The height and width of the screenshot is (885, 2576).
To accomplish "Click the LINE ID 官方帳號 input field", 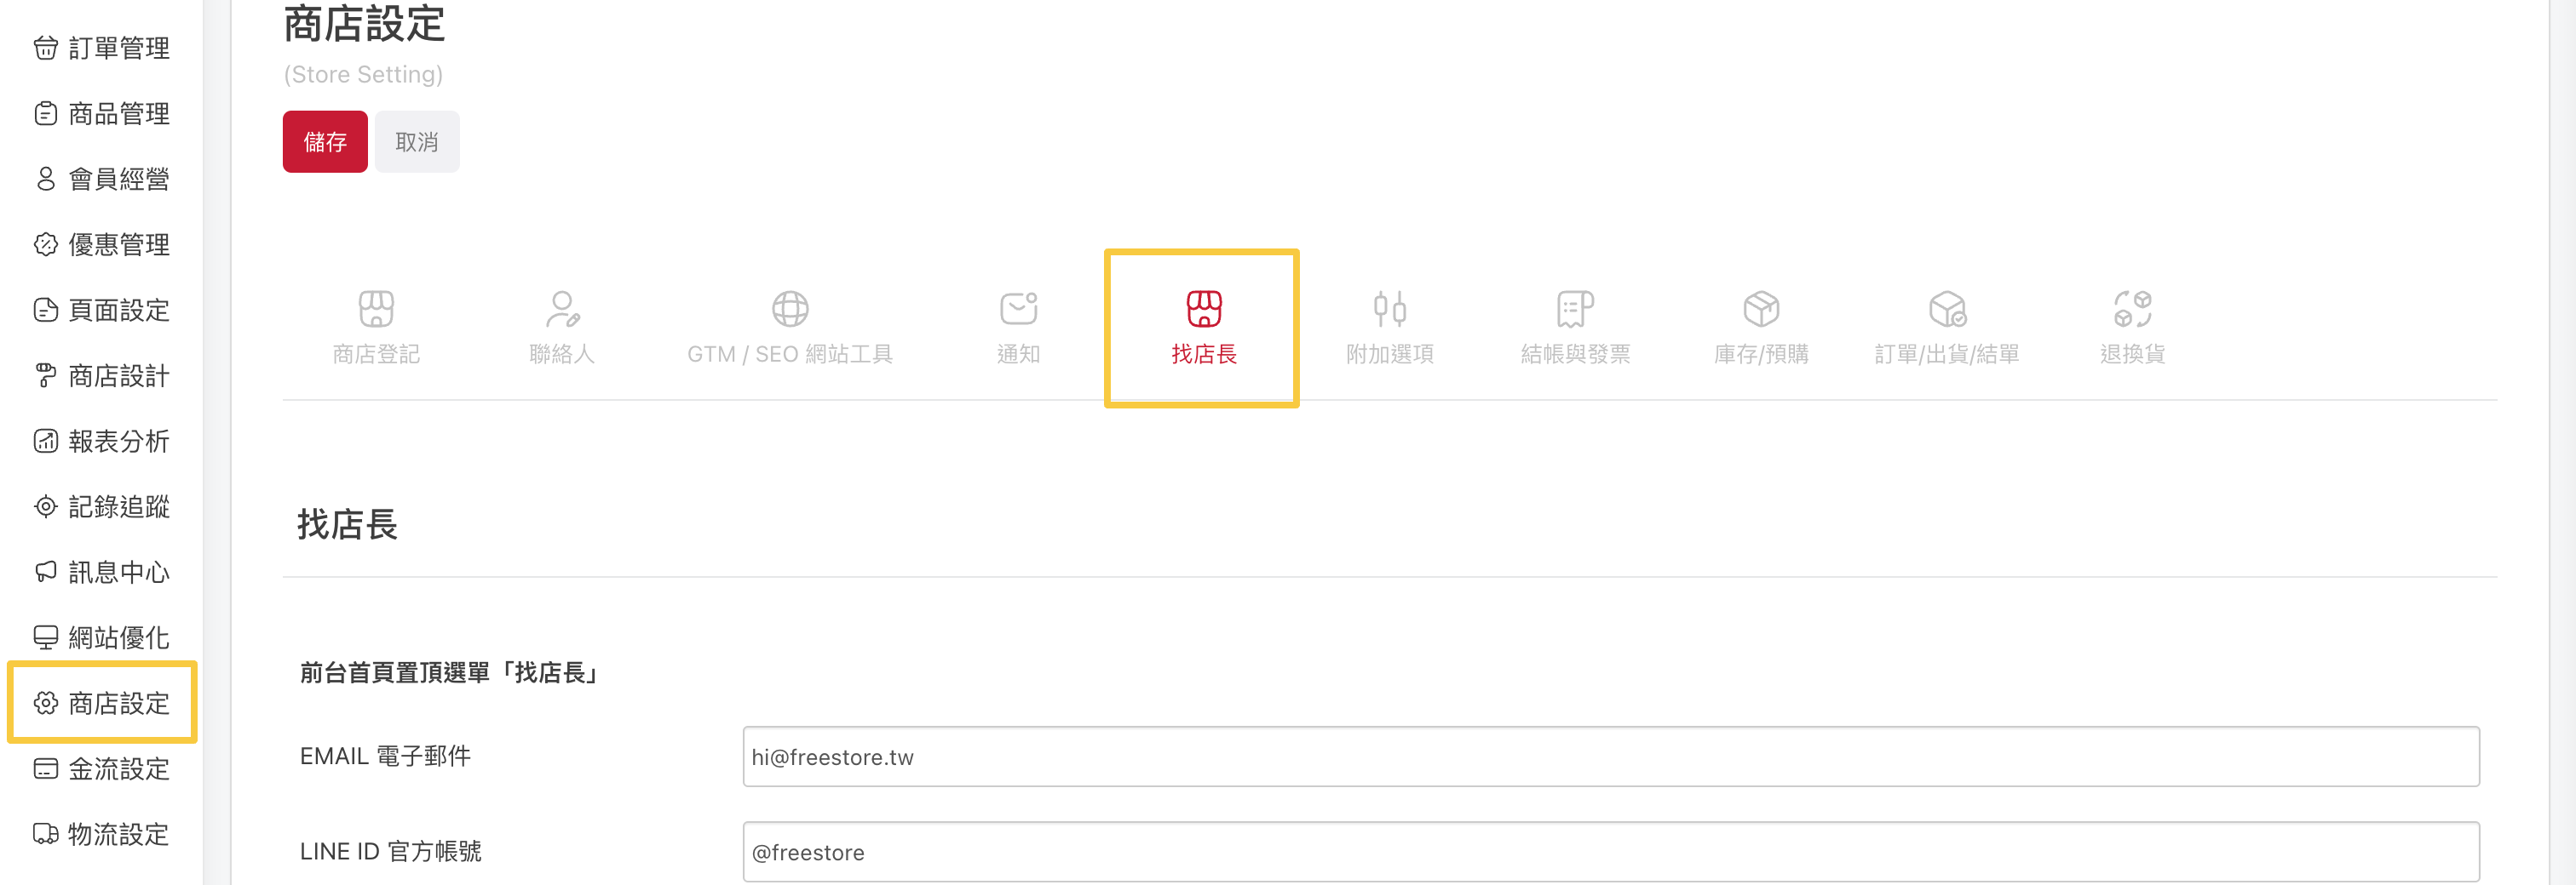I will pyautogui.click(x=1611, y=852).
